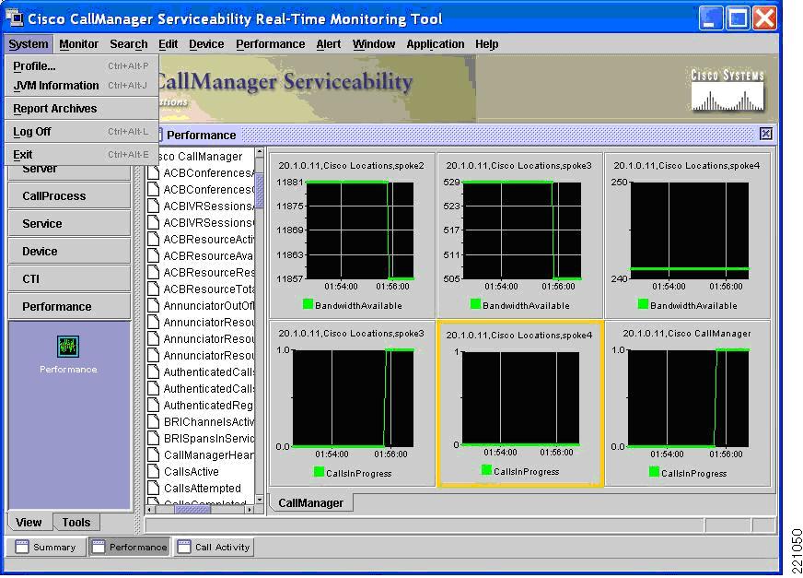This screenshot has width=803, height=578.
Task: Click the page icon beside BRIChannelsActiv
Action: click(153, 421)
